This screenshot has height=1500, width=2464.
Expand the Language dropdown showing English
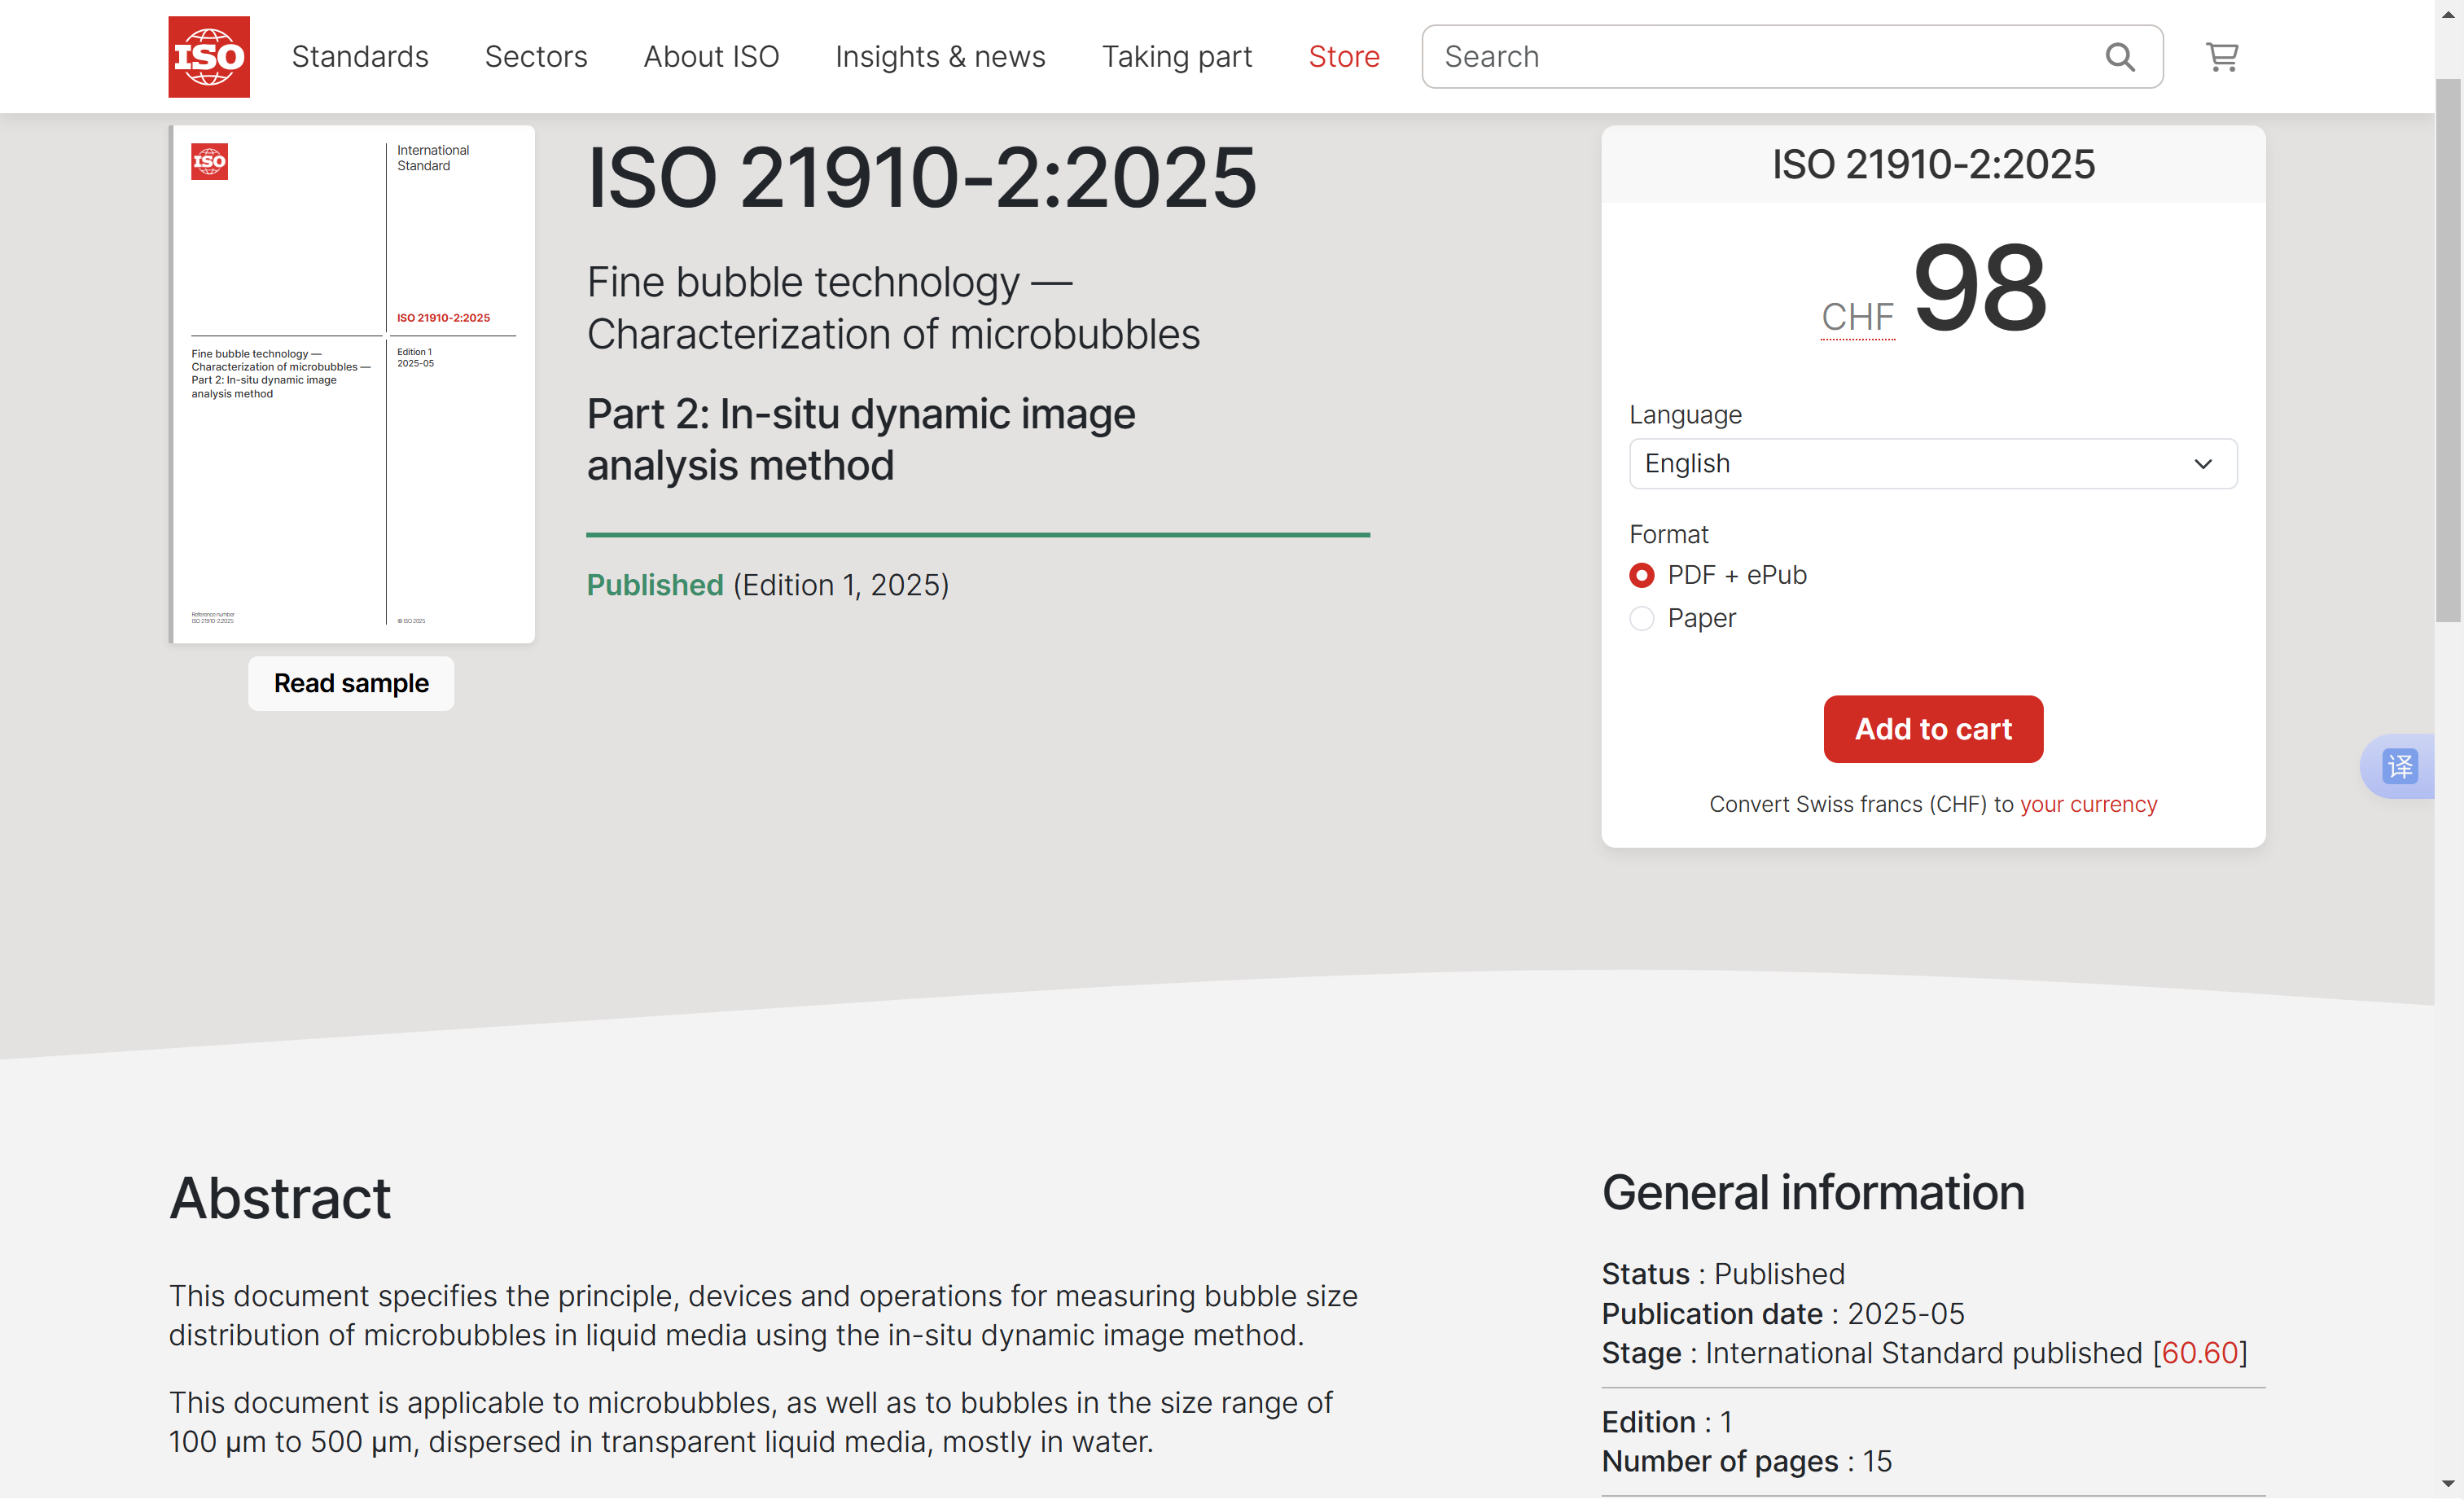pos(1933,464)
